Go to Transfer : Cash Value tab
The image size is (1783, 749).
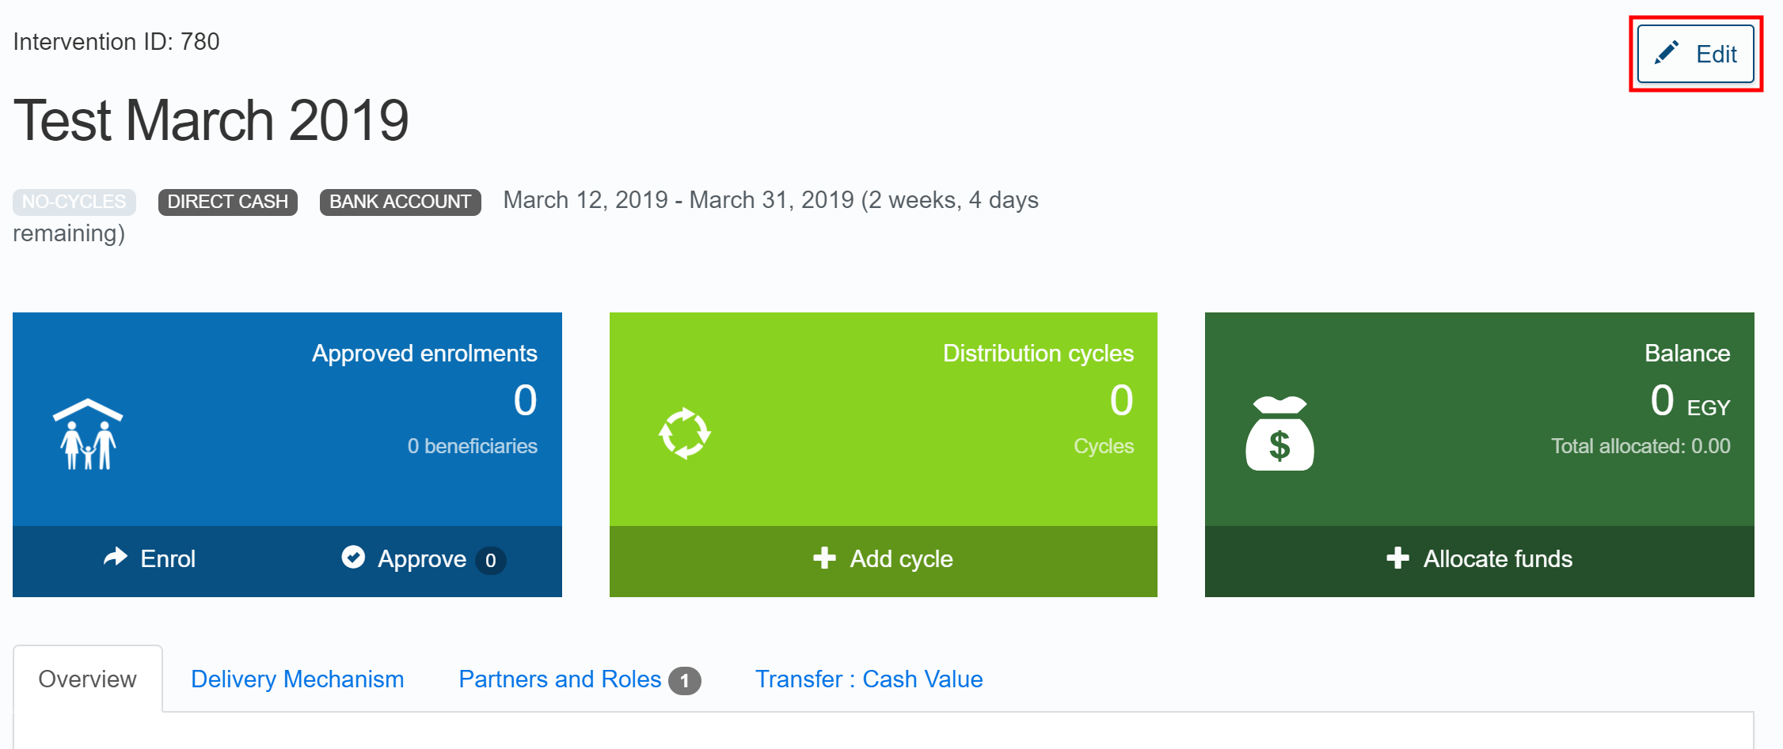(x=869, y=679)
